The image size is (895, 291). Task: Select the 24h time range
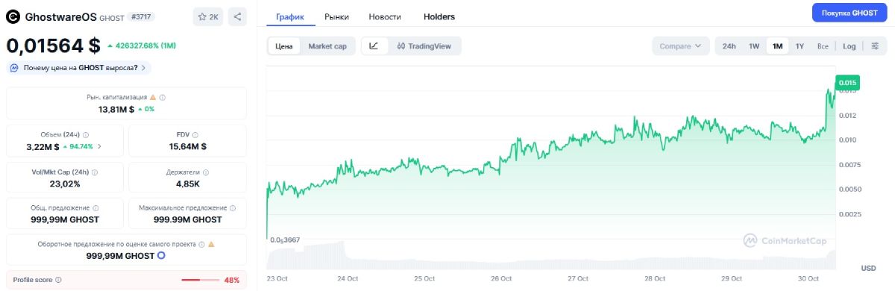729,46
